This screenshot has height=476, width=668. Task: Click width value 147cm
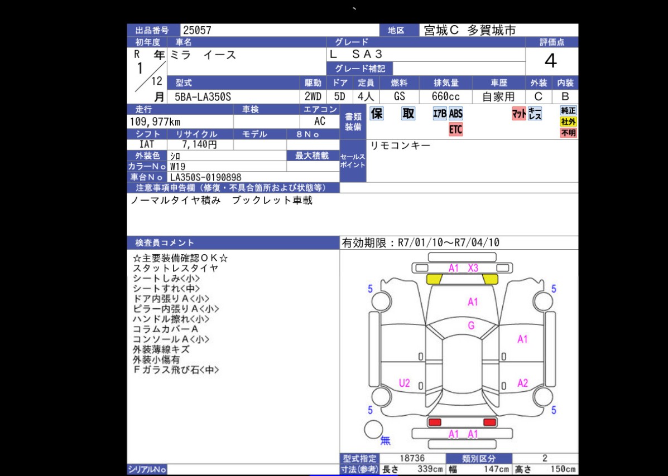[496, 469]
